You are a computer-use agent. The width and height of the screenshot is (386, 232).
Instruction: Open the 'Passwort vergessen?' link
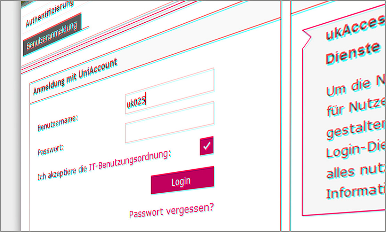[x=171, y=210]
